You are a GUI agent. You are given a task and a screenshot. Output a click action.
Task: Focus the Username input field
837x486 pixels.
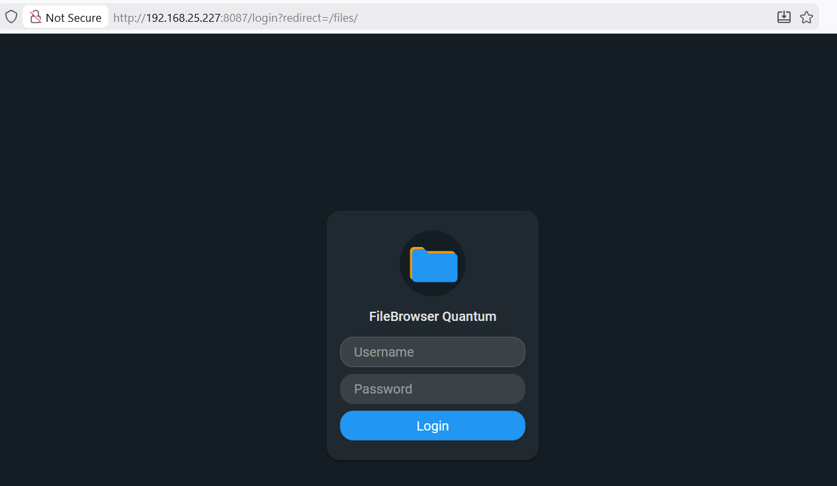(433, 352)
